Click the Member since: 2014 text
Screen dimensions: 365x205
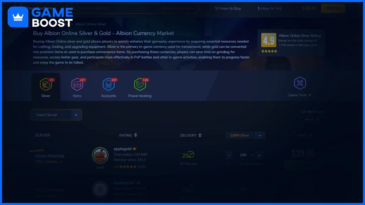coord(130,160)
